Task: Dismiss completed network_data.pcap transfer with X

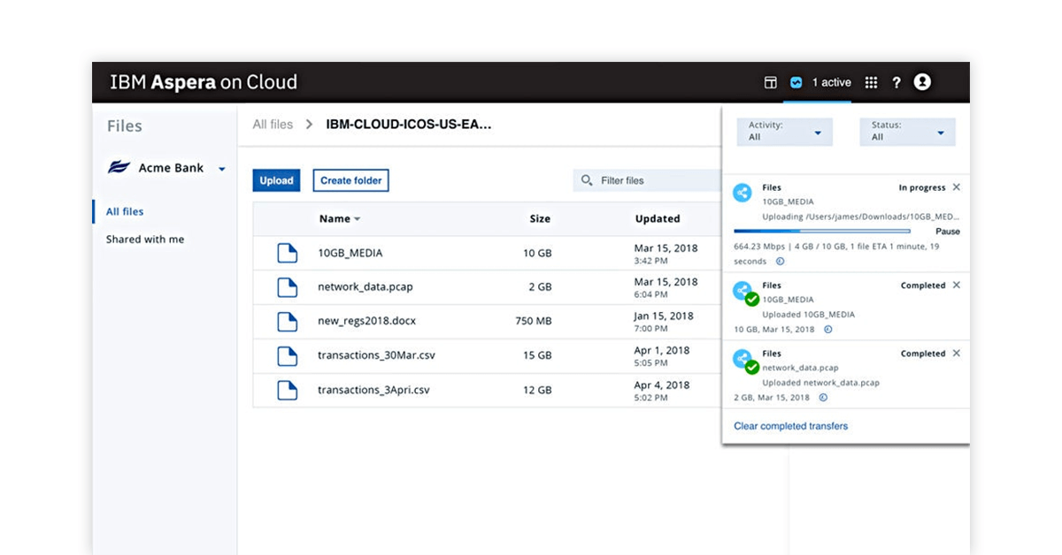Action: point(956,354)
